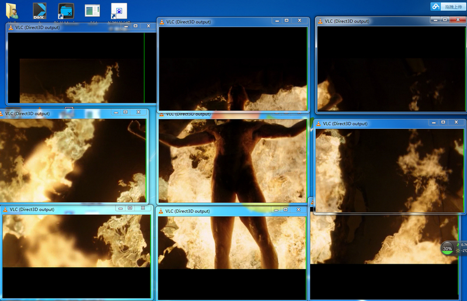
Task: Select top-left window's VLC (Direct3D output) title
Action: point(37,27)
